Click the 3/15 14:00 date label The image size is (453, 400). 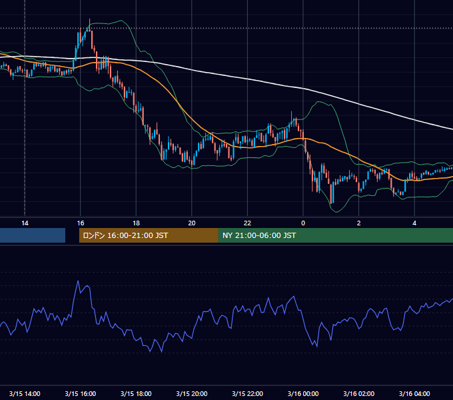25,393
